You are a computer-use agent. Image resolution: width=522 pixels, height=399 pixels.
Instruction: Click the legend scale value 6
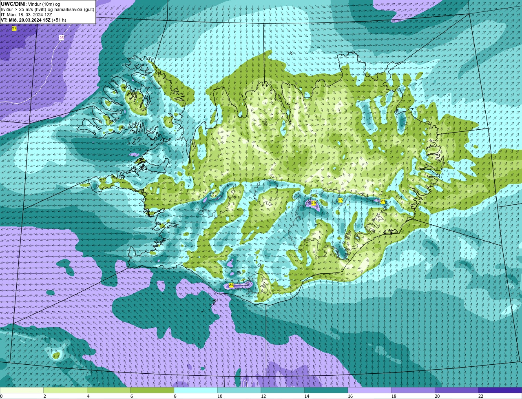tap(131, 396)
